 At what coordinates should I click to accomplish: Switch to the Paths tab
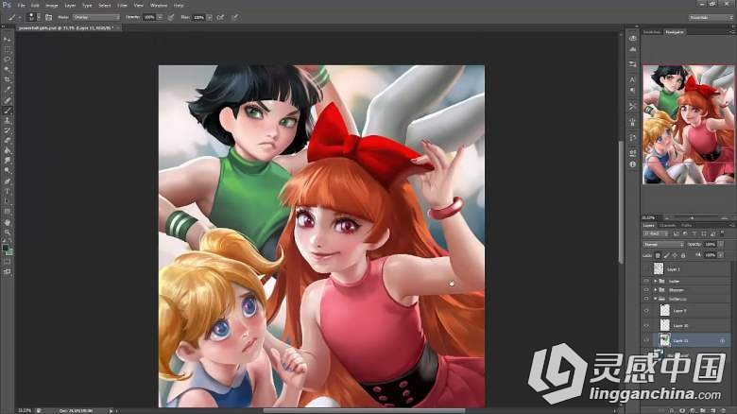[x=686, y=225]
